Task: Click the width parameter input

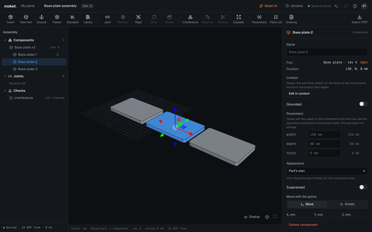Action: pyautogui.click(x=324, y=135)
